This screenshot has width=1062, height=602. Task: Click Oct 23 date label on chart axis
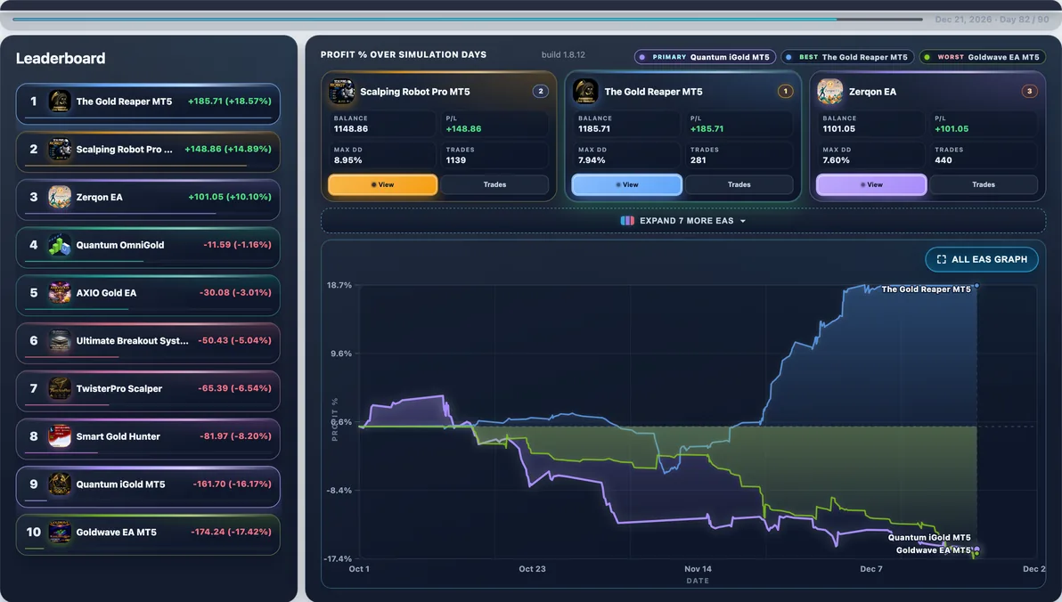[533, 569]
